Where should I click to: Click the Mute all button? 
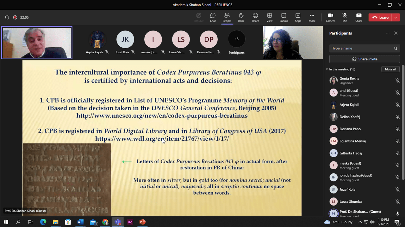point(390,69)
